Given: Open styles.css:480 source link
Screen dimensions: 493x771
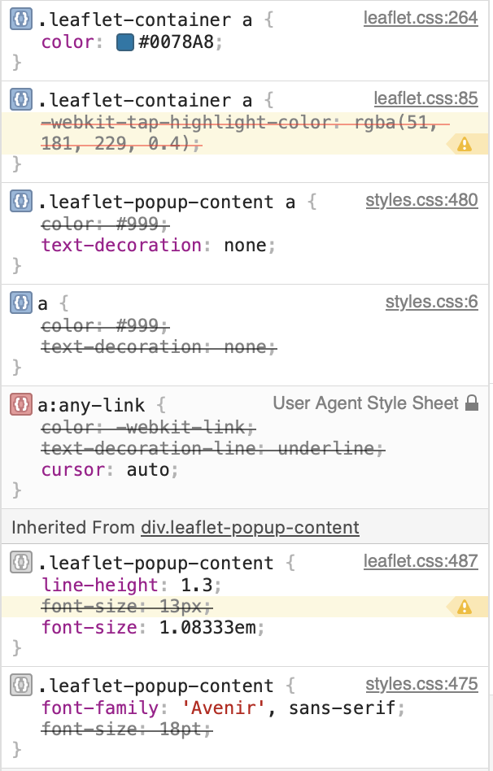Looking at the screenshot, I should click(x=421, y=200).
